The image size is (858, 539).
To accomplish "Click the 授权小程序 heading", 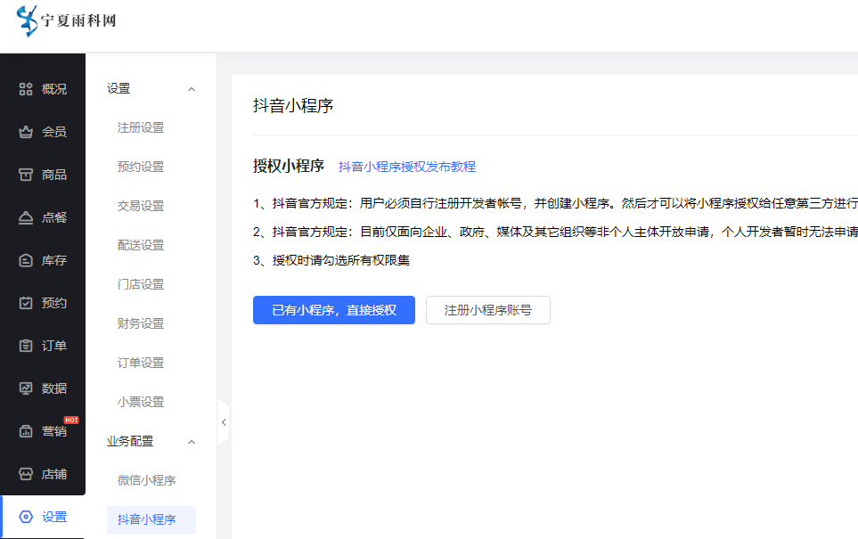I will point(289,166).
